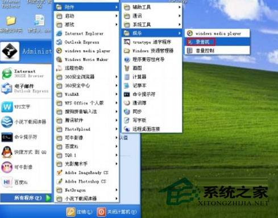Viewport: 278px width, 218px height.
Task: Open 音量控制 volume control entry
Action: coord(217,51)
